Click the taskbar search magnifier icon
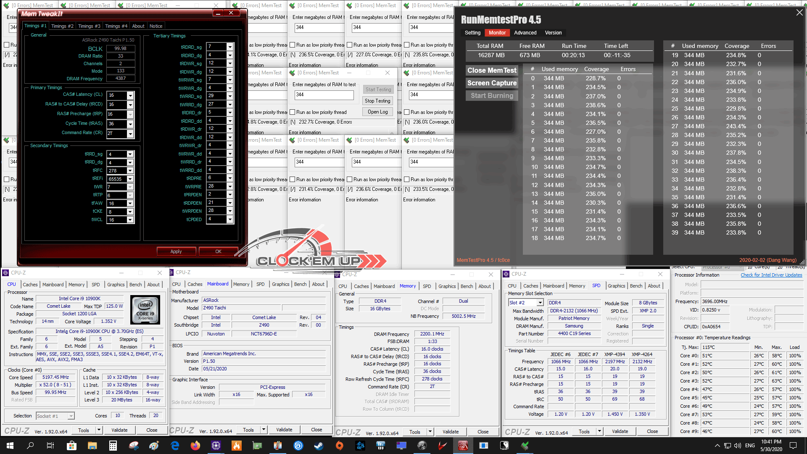The width and height of the screenshot is (807, 454). 30,445
